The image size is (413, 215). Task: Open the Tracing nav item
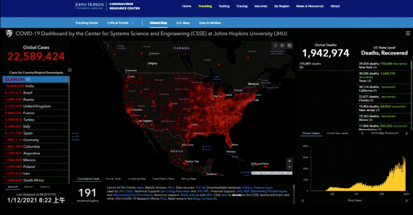[242, 6]
